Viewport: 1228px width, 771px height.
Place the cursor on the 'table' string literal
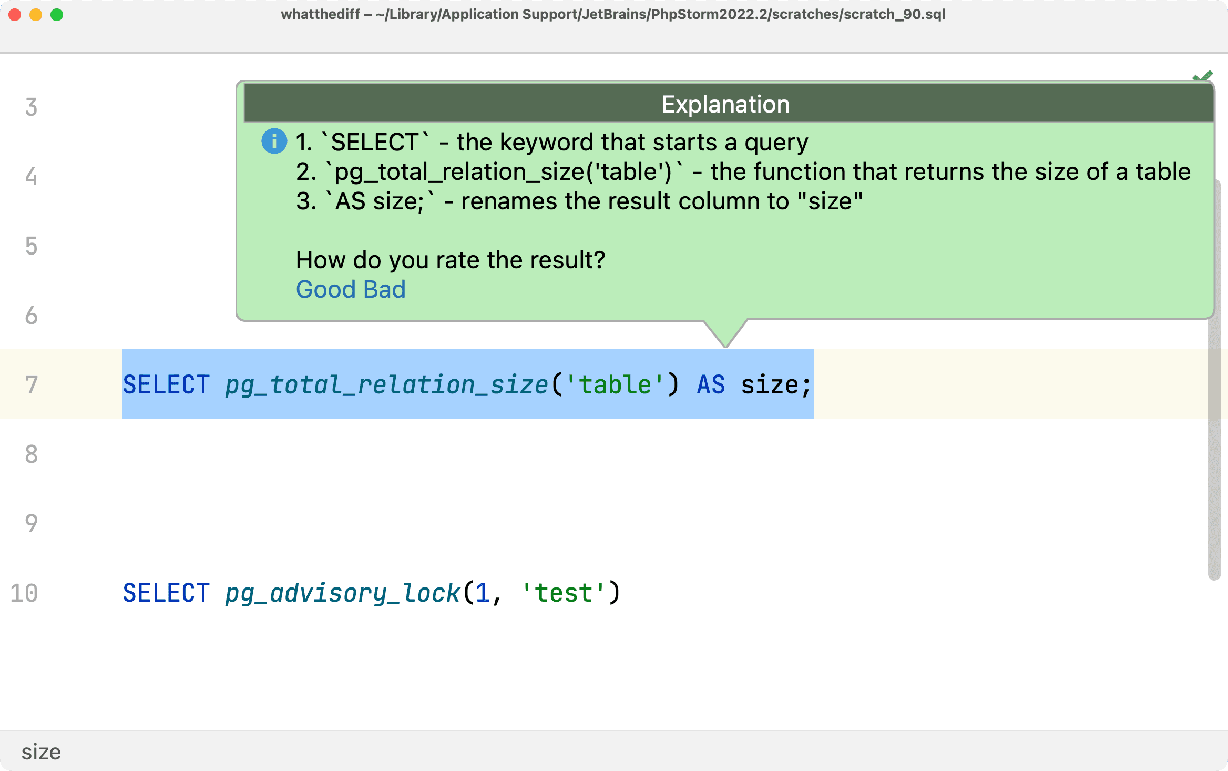(615, 385)
